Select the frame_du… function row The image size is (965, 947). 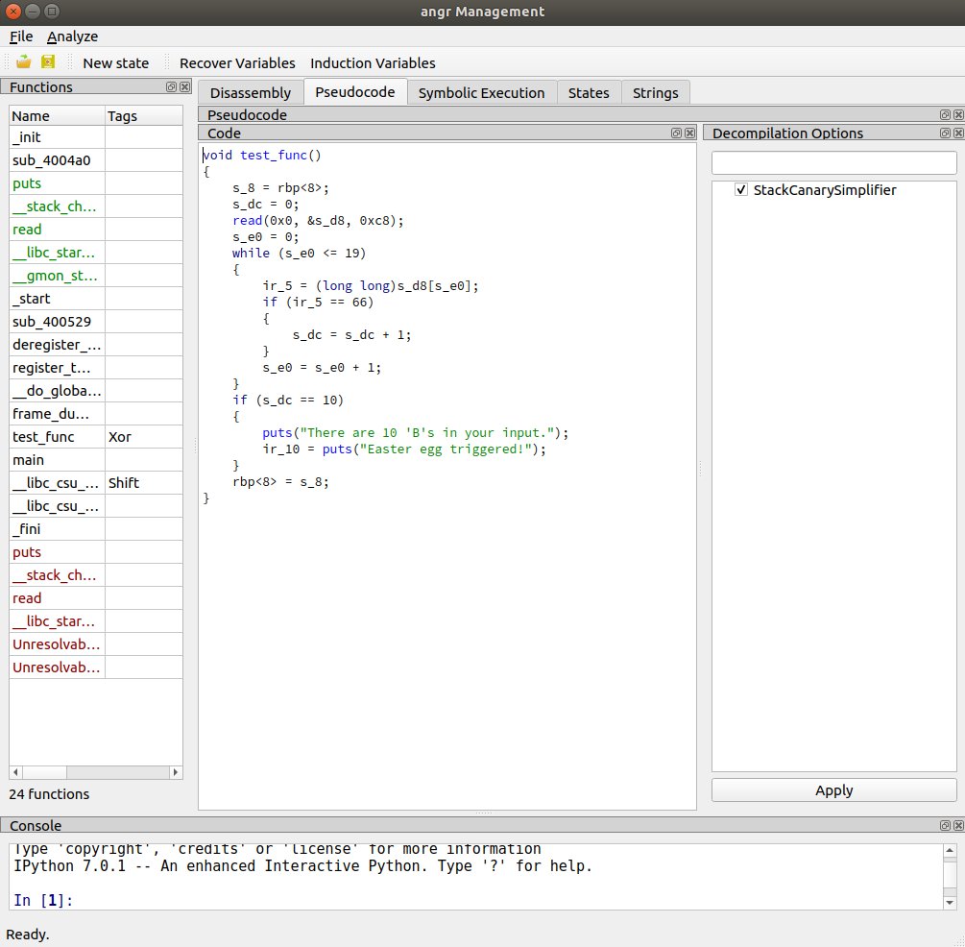[x=96, y=414]
